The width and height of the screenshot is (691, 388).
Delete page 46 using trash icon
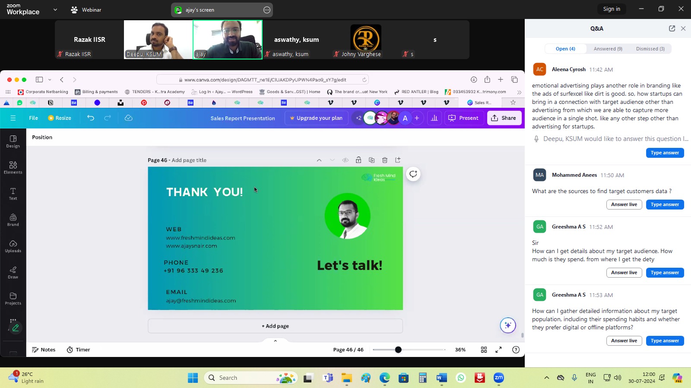click(x=385, y=160)
